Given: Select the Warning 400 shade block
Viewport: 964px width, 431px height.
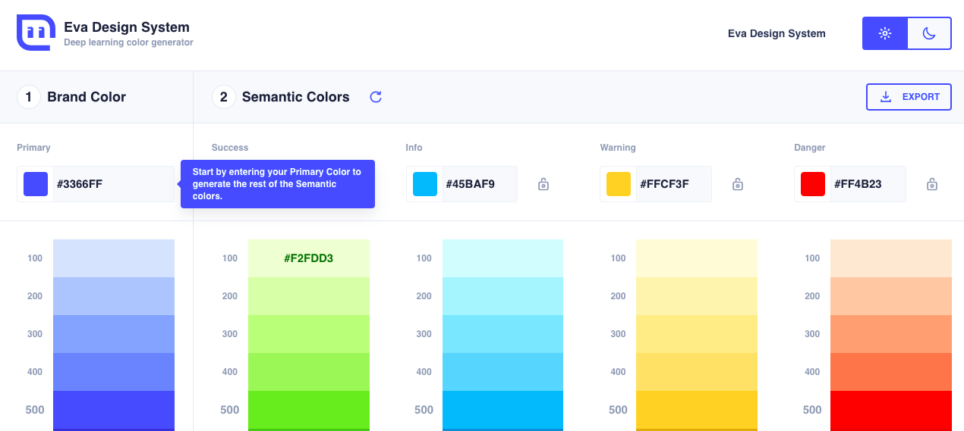Looking at the screenshot, I should coord(697,372).
